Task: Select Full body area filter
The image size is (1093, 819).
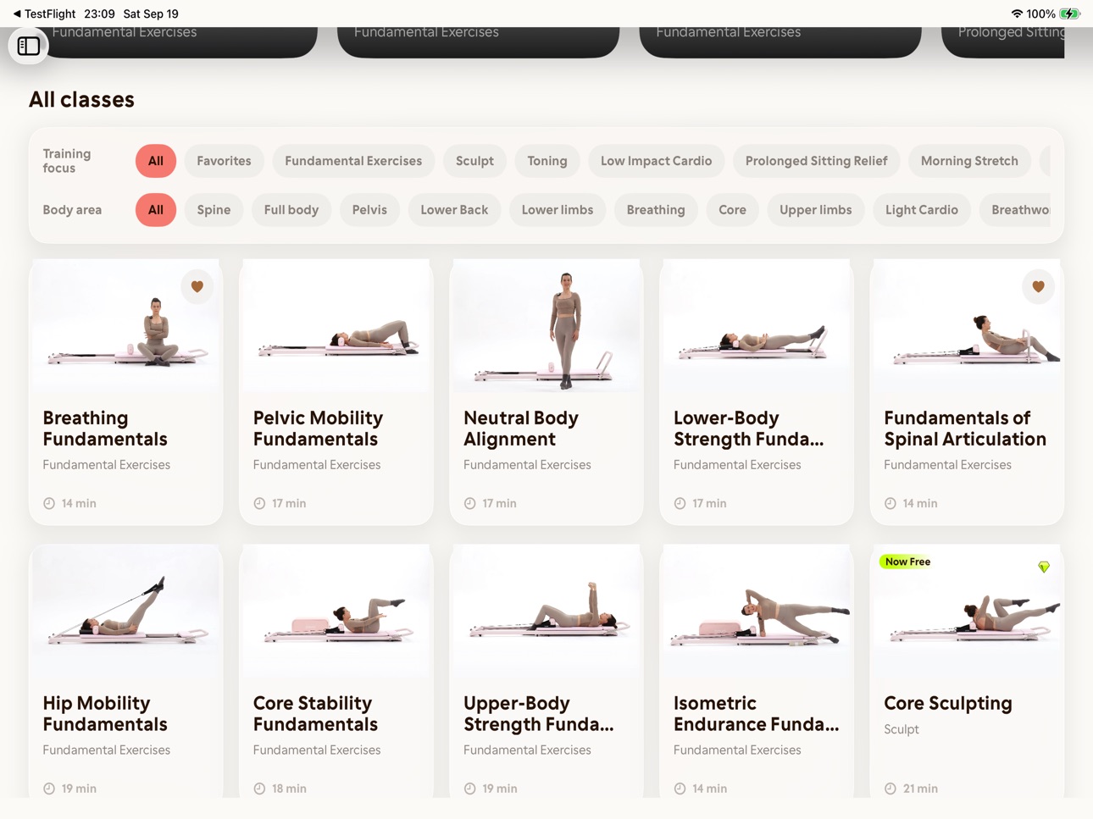Action: click(291, 210)
